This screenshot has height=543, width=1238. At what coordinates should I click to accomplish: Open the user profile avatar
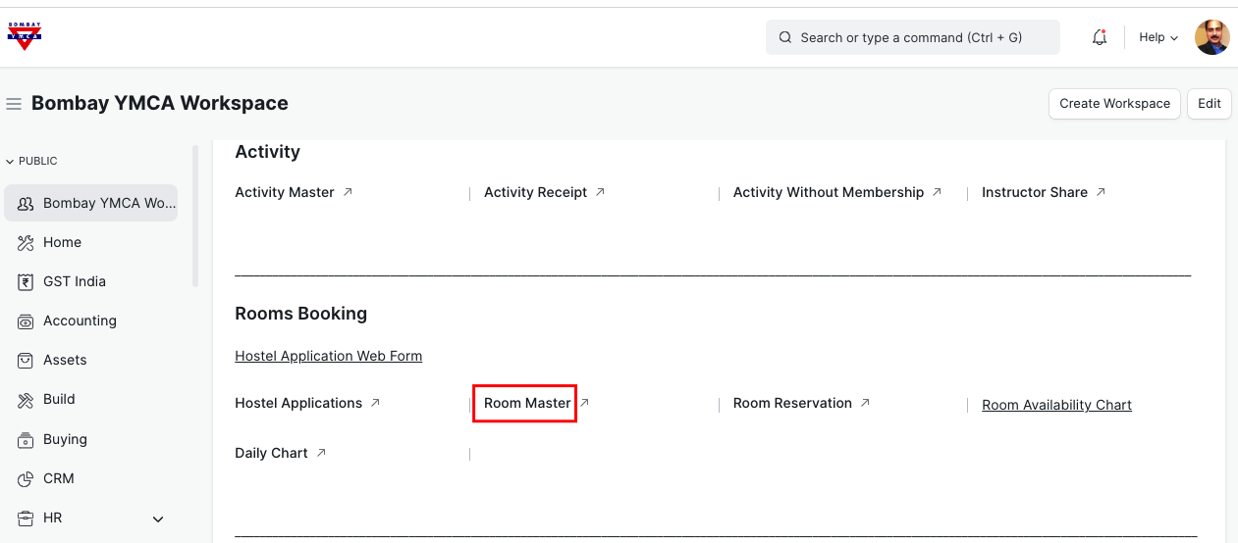(1211, 37)
